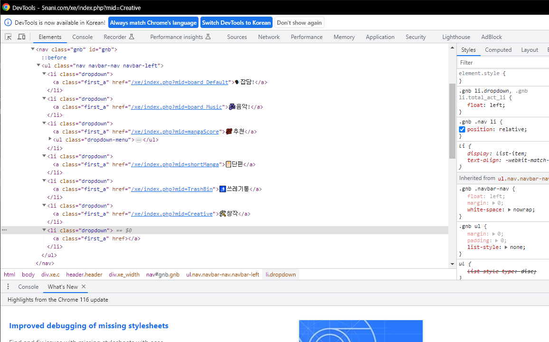549x342 pixels.
Task: Click the Chrome icon in title bar
Action: tap(6, 7)
